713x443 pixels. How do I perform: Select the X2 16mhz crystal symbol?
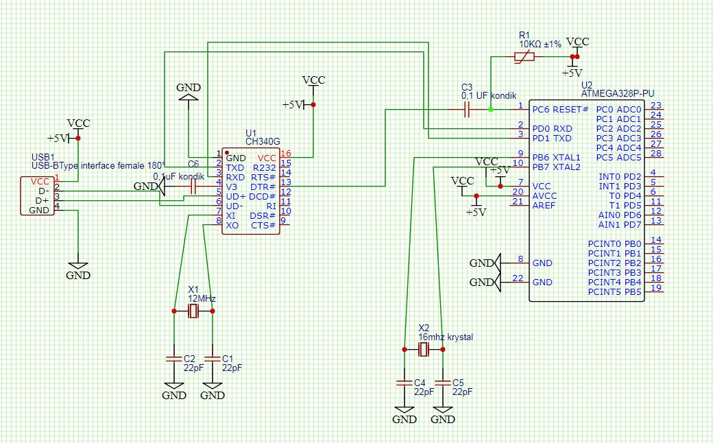click(424, 350)
